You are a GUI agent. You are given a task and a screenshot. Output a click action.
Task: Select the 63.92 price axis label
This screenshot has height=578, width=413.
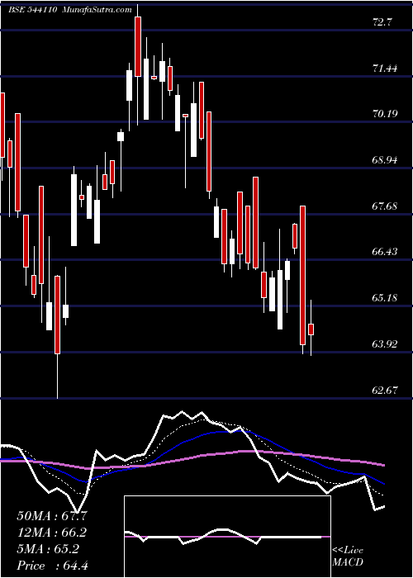coord(385,344)
